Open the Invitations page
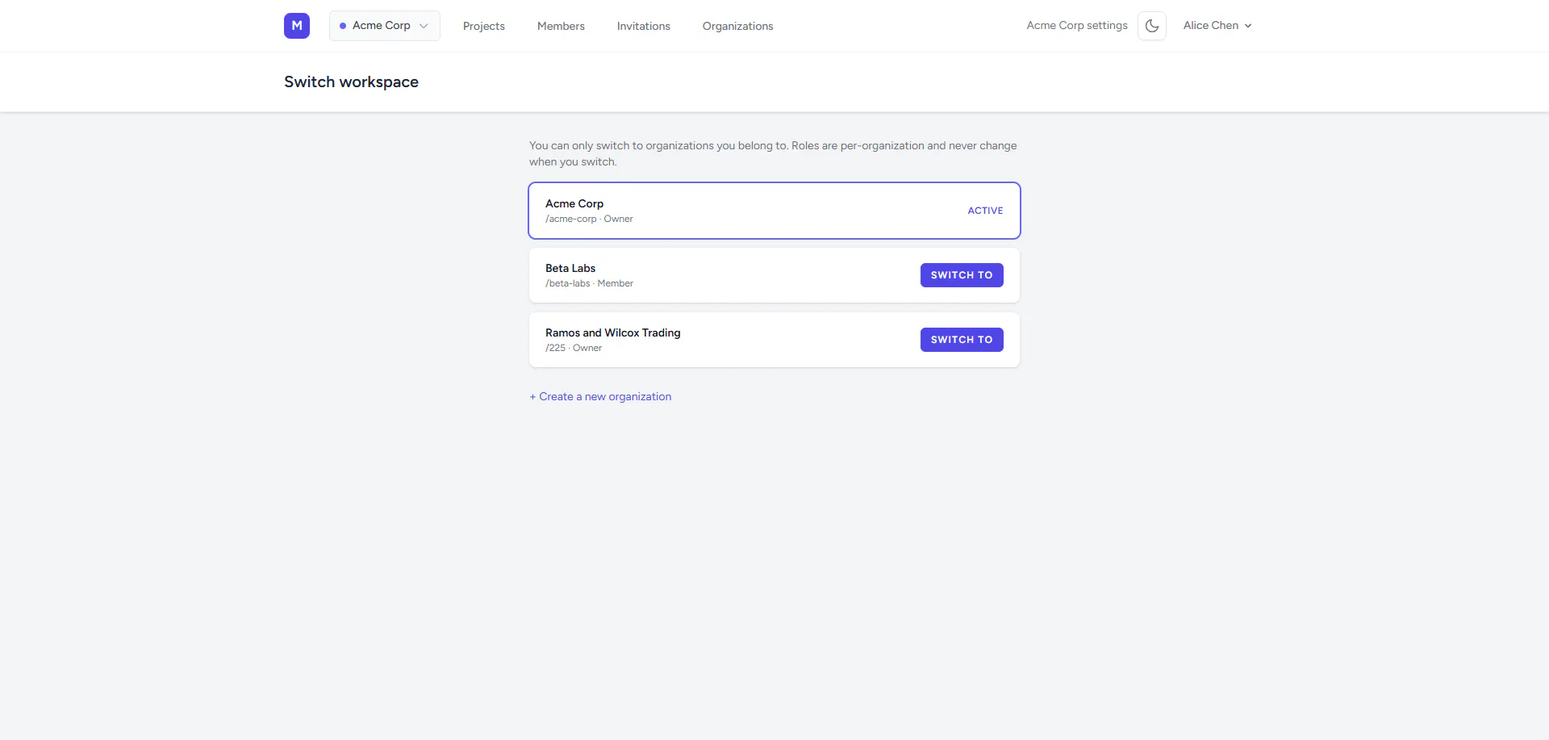 pos(644,26)
